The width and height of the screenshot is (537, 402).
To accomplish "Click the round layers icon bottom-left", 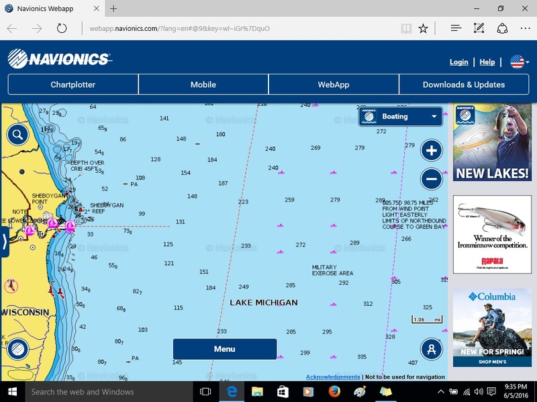I will coord(17,349).
